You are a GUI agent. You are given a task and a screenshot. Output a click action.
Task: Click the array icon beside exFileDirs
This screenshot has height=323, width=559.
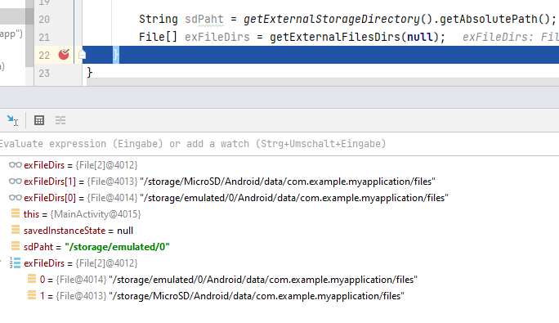15,263
